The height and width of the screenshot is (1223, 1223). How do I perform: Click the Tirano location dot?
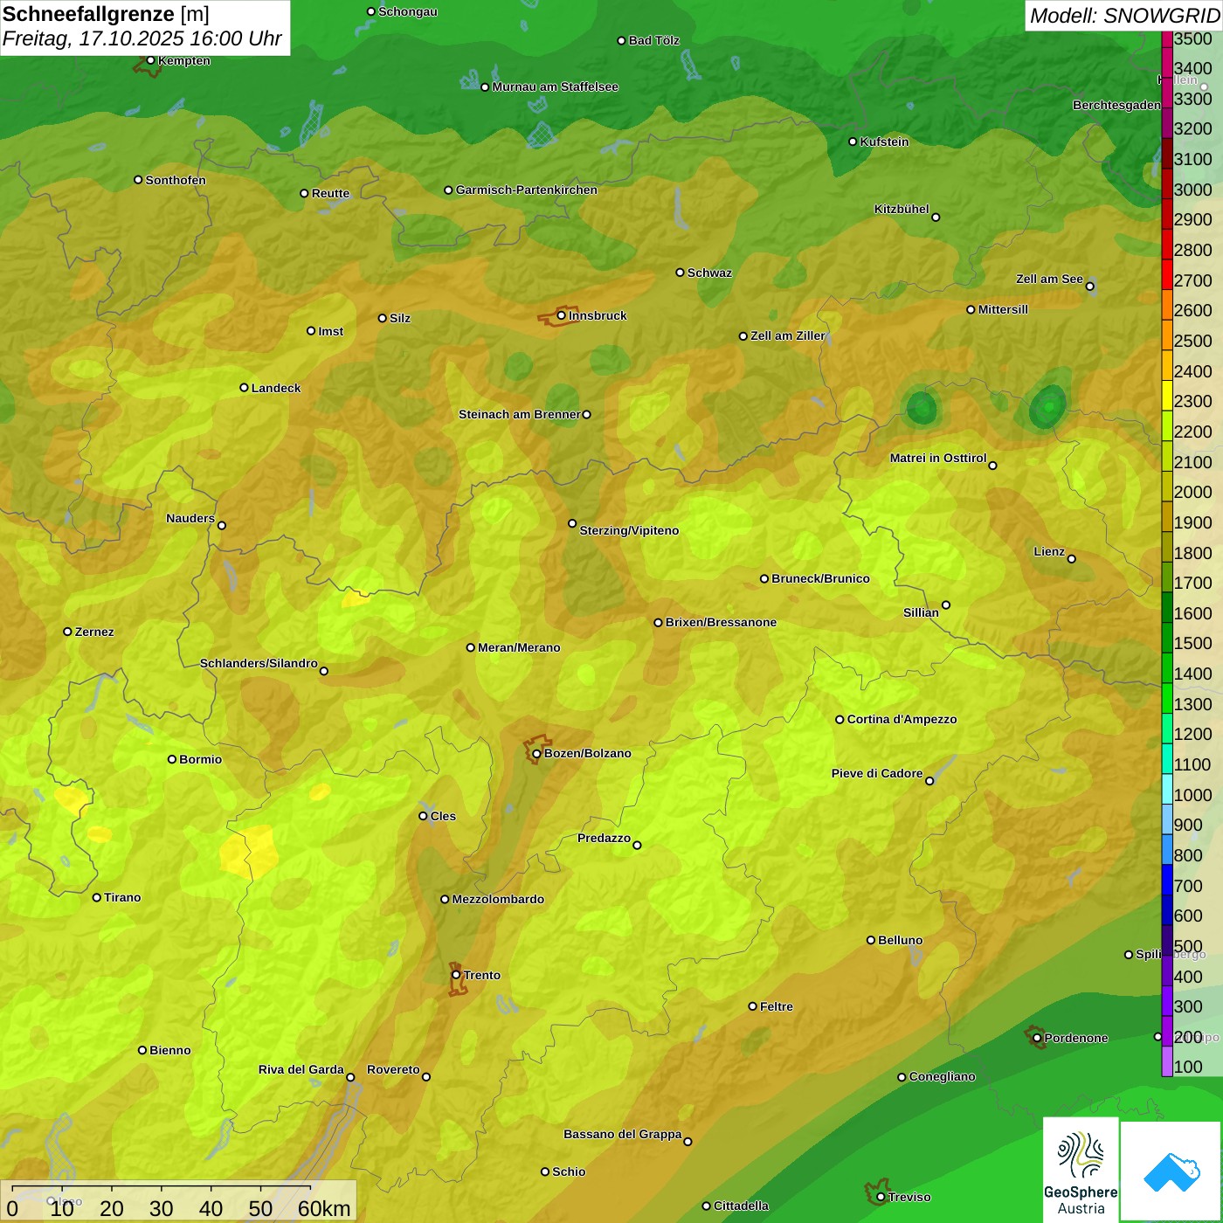tap(97, 897)
